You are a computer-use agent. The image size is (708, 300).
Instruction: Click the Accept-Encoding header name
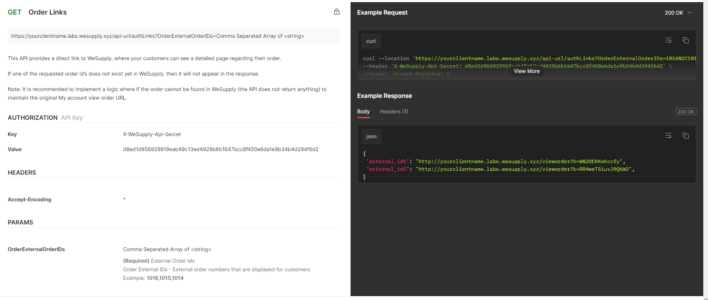pos(30,200)
